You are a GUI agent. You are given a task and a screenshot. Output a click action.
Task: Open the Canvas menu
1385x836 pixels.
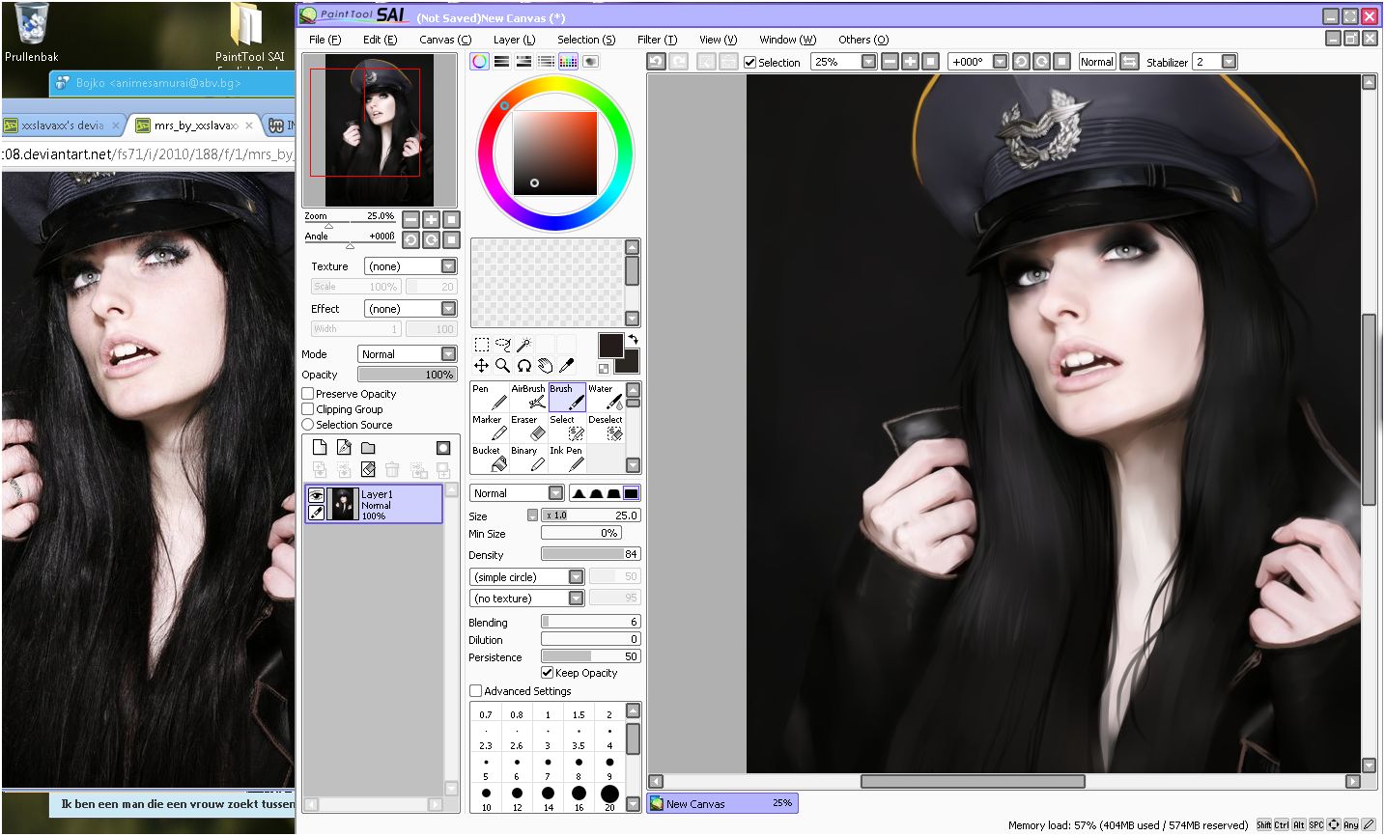click(x=445, y=40)
